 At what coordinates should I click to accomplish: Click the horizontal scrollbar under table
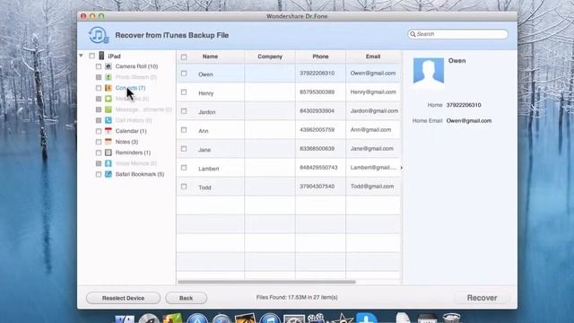click(266, 282)
